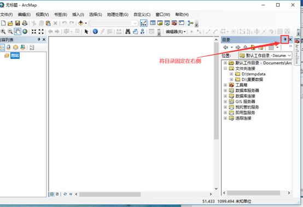Open the Search window
Viewport: 303px width, 207px height.
click(167, 23)
